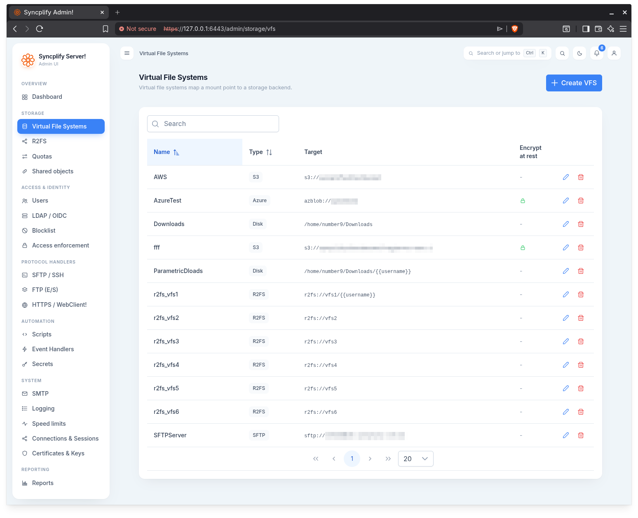
Task: Open the Secrets page
Action: click(61, 364)
